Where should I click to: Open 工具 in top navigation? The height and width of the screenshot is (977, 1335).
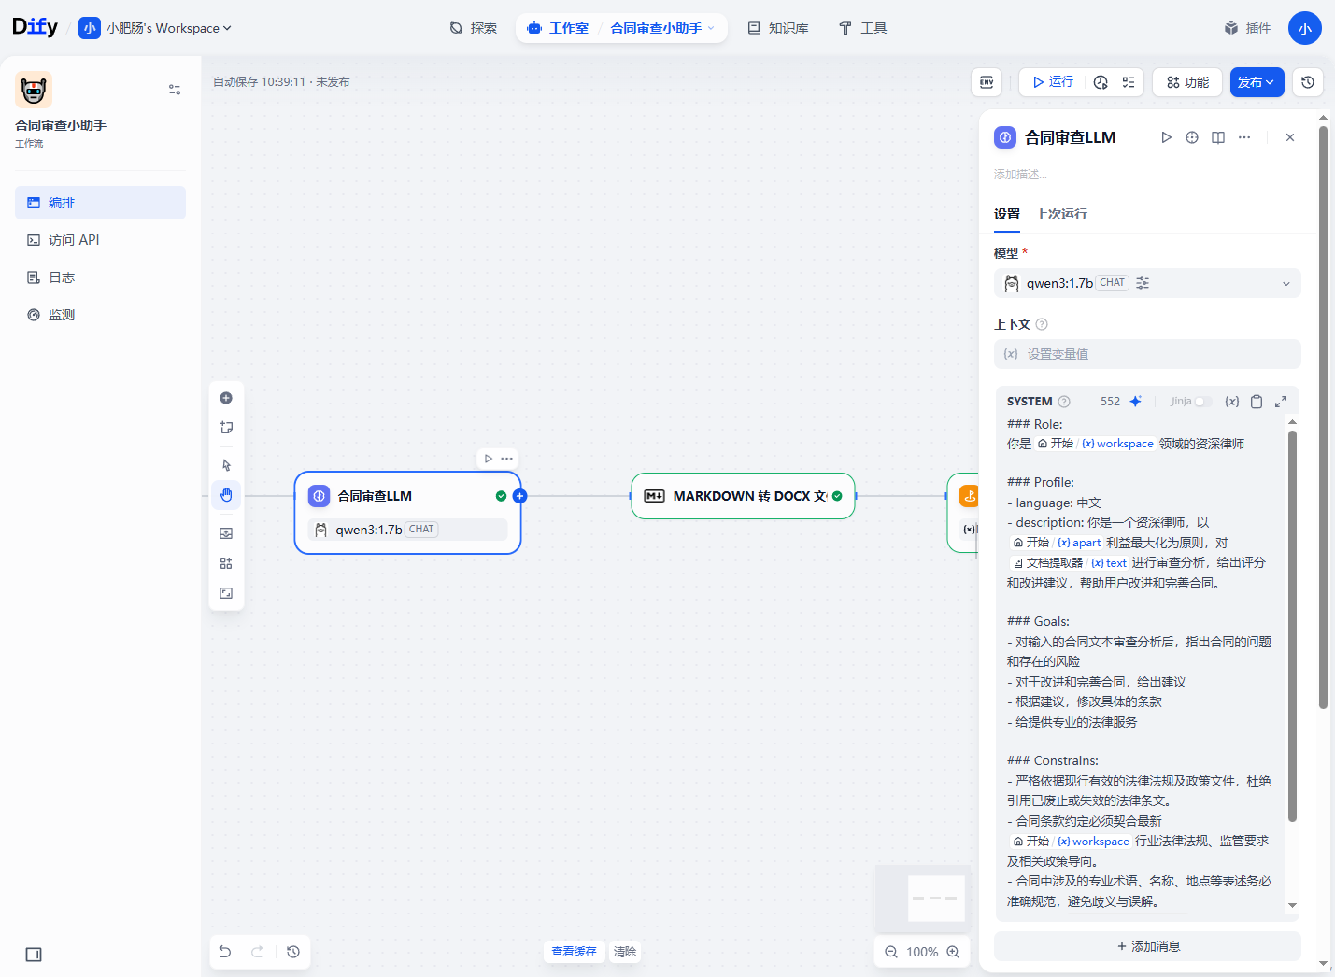coord(862,28)
